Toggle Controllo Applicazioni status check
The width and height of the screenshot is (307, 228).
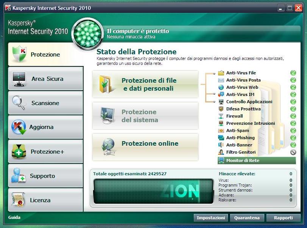[293, 102]
